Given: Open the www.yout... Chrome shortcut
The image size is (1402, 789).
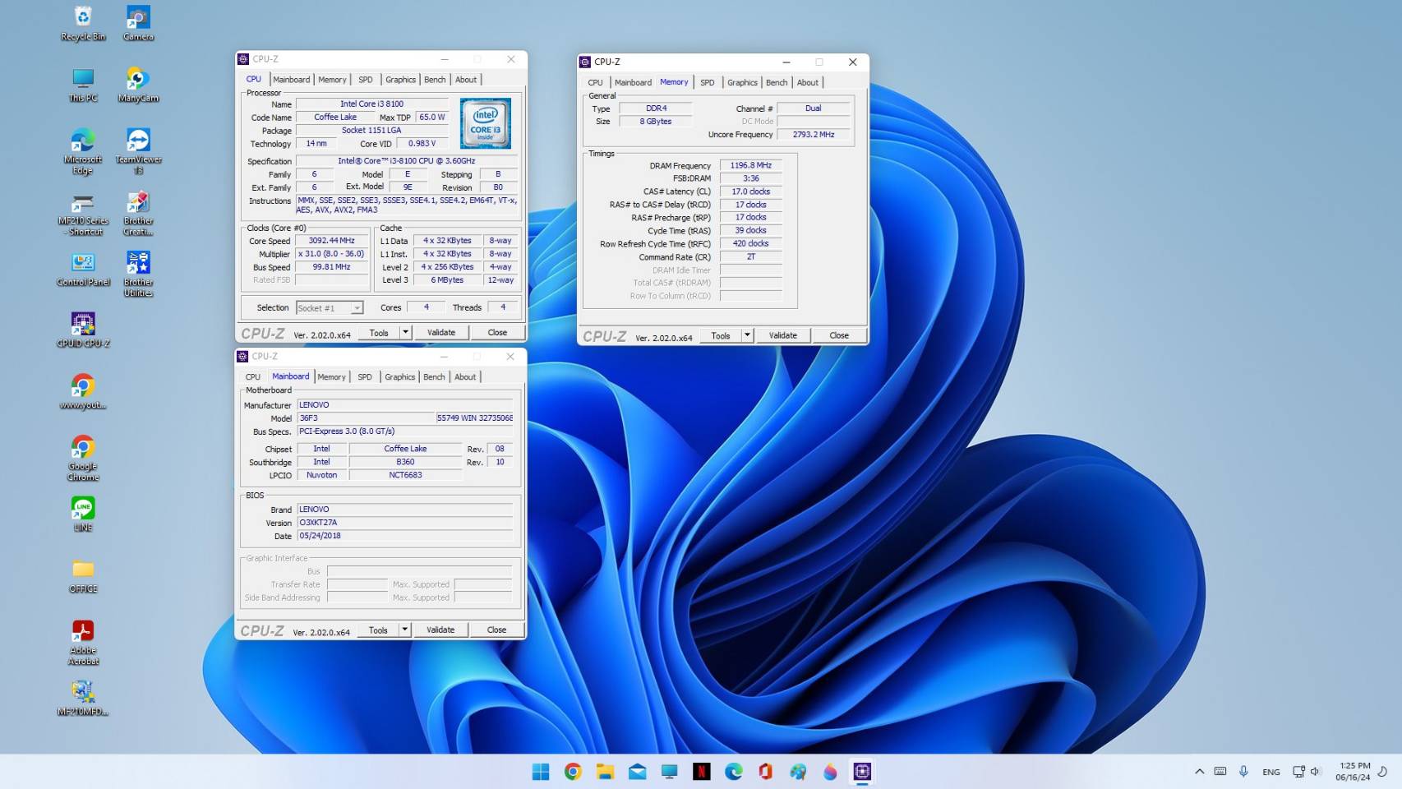Looking at the screenshot, I should point(83,391).
